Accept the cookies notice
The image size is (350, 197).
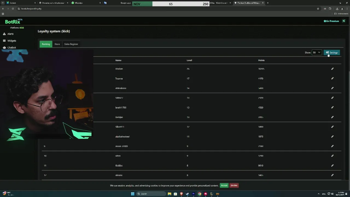[x=224, y=185]
